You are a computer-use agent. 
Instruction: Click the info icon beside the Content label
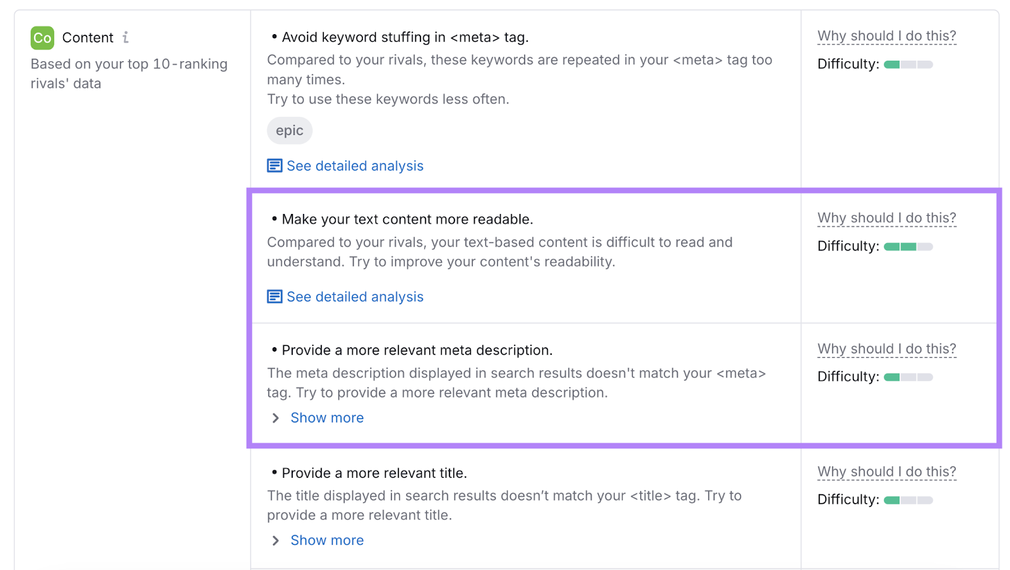[x=125, y=37]
